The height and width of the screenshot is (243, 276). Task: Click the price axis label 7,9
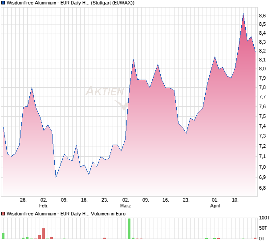pos(262,78)
